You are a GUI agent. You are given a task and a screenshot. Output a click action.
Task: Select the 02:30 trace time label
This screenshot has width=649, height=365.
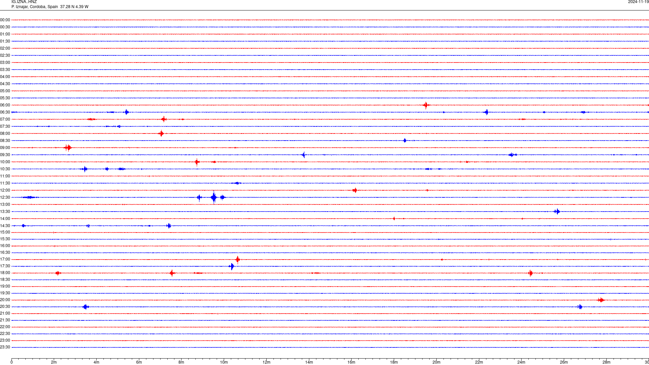coord(5,55)
